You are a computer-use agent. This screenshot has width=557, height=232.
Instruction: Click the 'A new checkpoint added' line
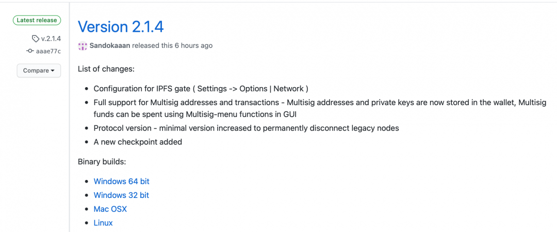pos(138,142)
